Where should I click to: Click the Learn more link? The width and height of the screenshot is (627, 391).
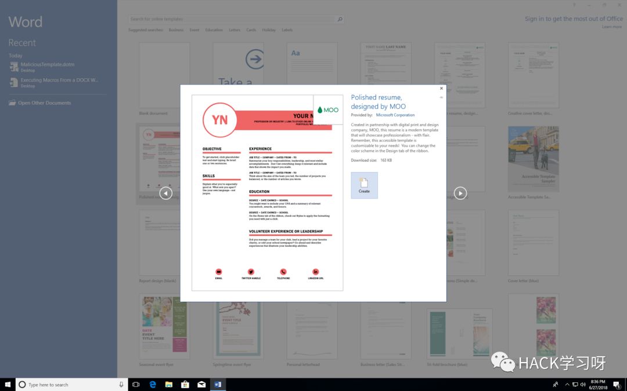click(612, 27)
